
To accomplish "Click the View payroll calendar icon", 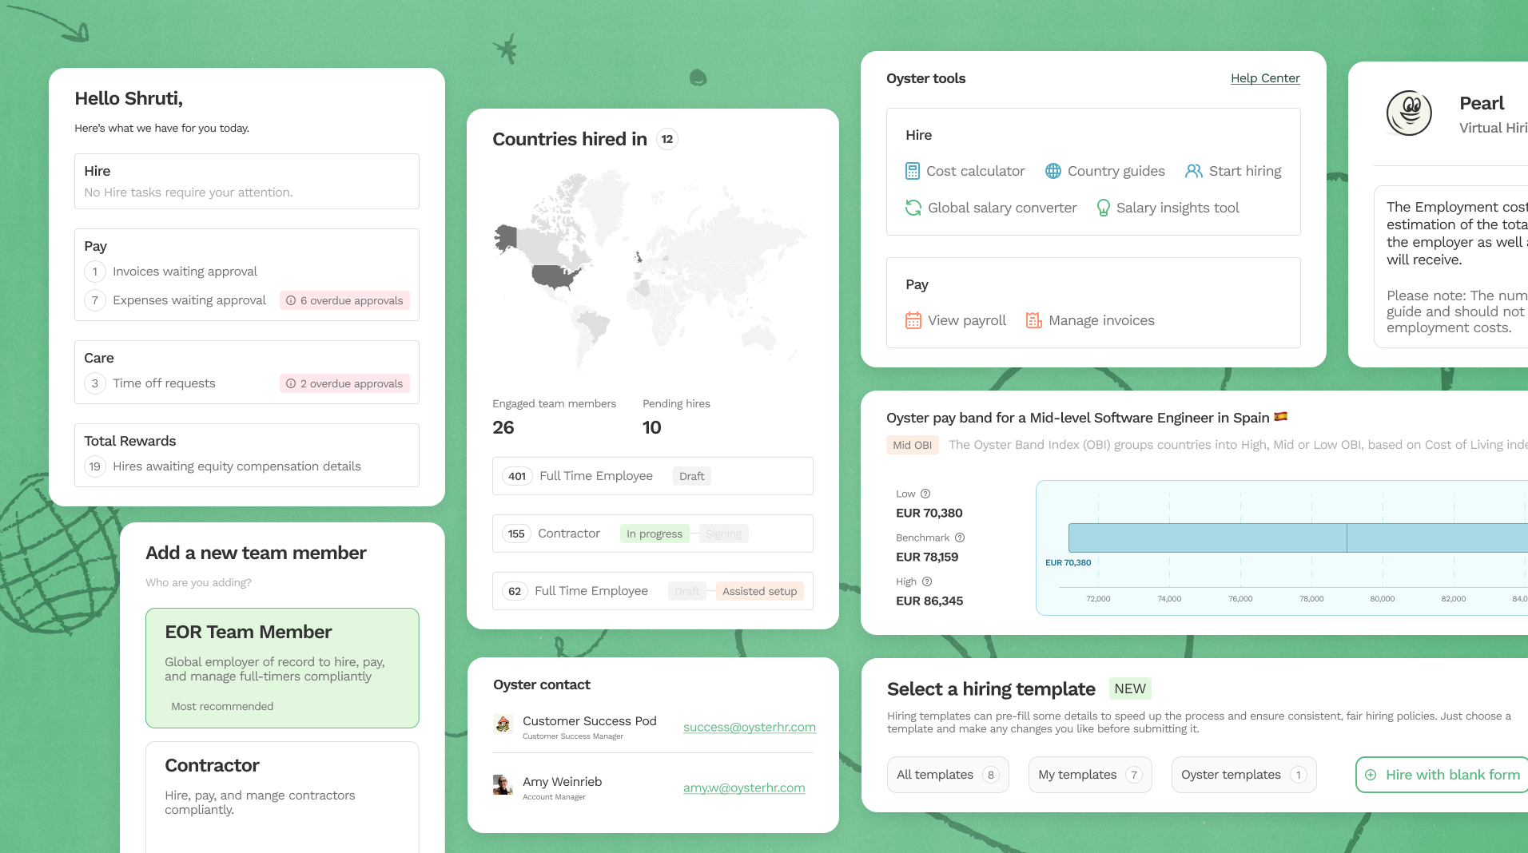I will click(913, 320).
